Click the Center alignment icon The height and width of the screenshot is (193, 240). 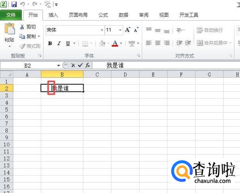click(158, 43)
